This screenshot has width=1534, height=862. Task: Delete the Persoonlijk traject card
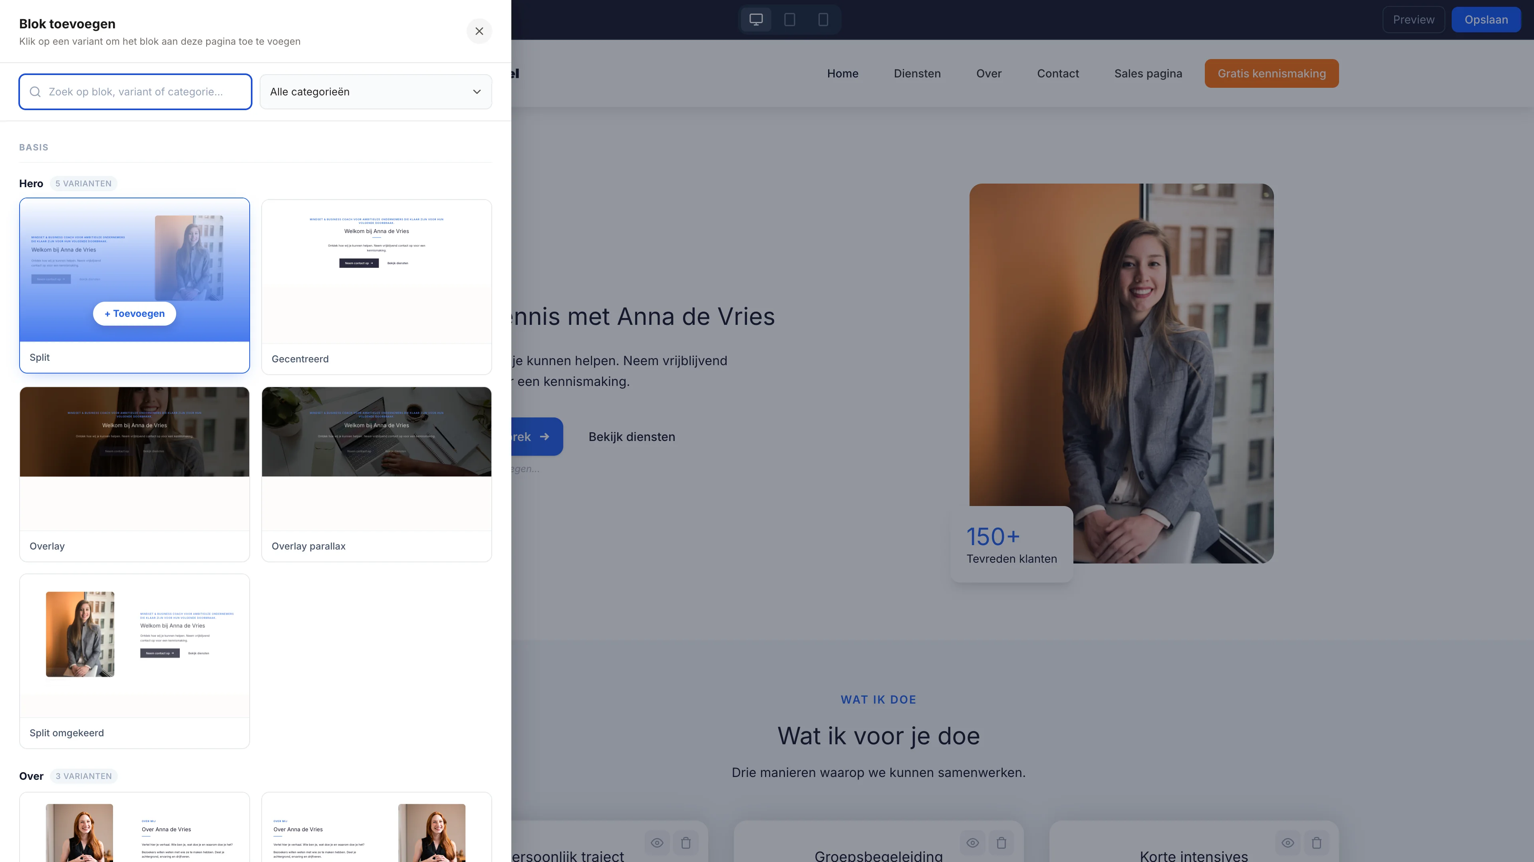coord(686,842)
